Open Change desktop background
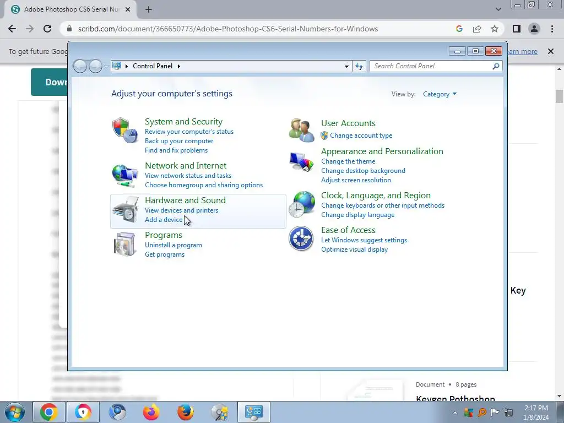Viewport: 564px width, 423px height. coord(364,171)
